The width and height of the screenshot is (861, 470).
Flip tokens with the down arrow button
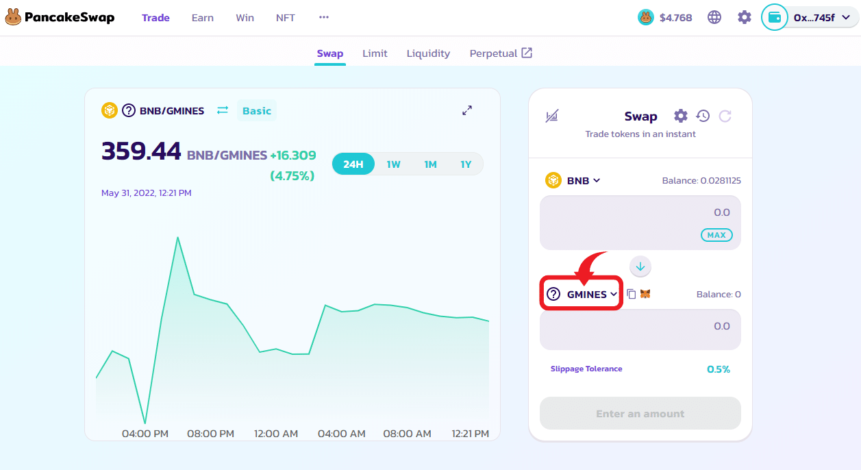(640, 266)
